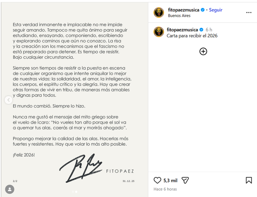Open fitopaezmusica profile picture in the header
Image resolution: width=257 pixels, height=197 pixels.
point(158,12)
